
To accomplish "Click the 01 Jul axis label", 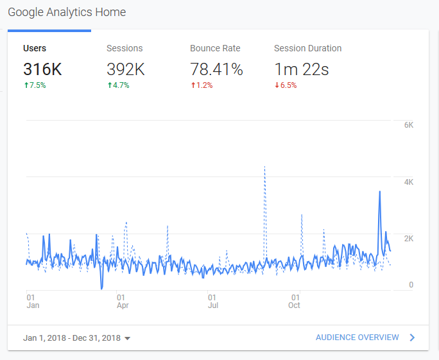I will [x=212, y=302].
